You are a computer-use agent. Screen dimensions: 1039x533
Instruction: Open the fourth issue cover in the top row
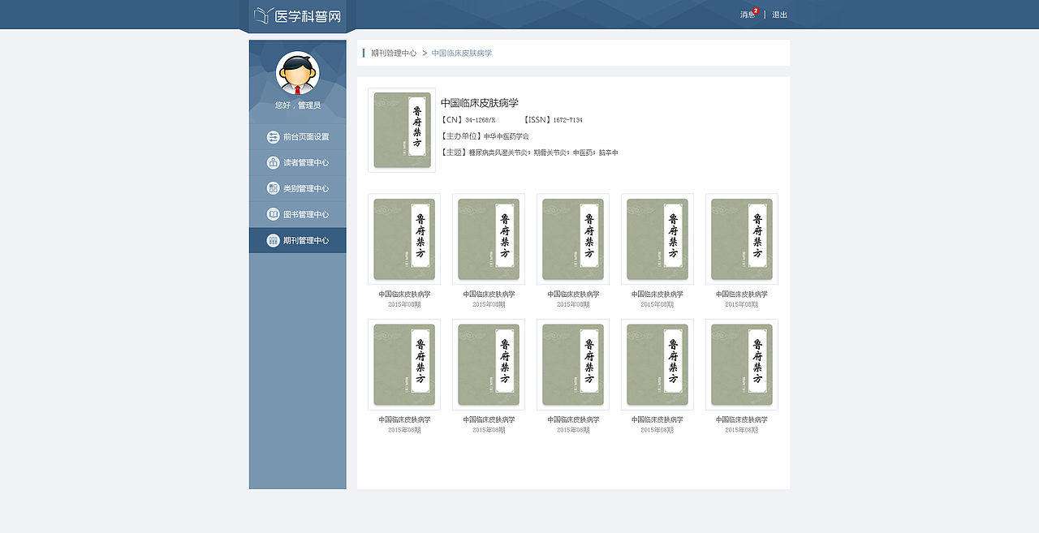click(x=657, y=239)
